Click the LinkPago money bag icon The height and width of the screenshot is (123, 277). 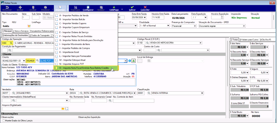coord(114,7)
